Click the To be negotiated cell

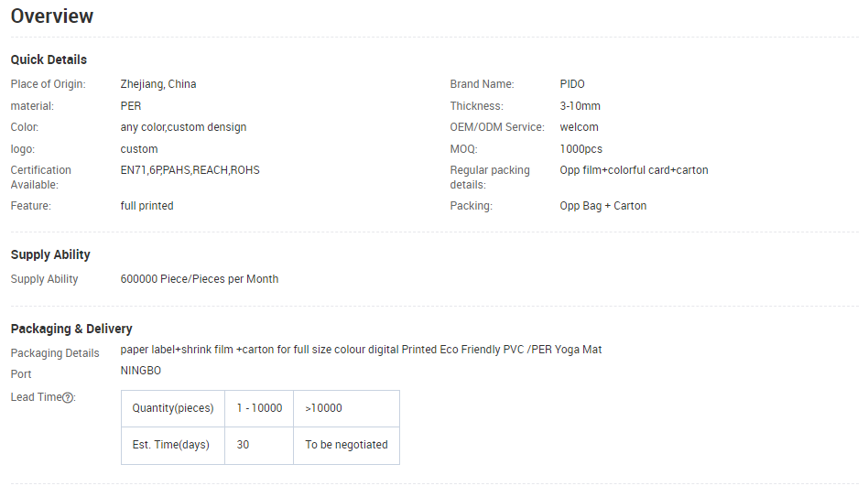346,445
